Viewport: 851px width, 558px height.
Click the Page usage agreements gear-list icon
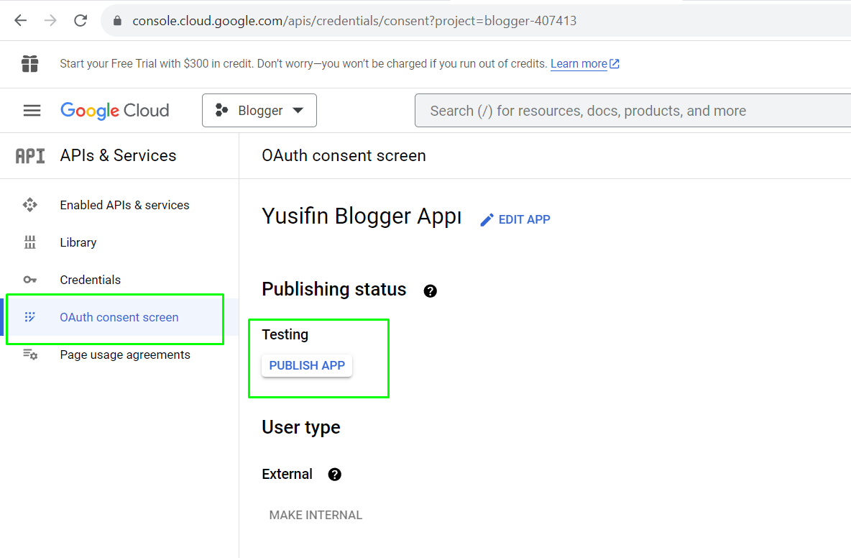(x=30, y=355)
